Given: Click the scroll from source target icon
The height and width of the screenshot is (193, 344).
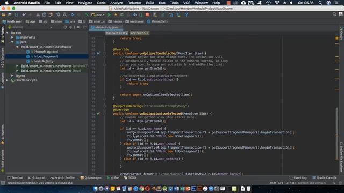Looking at the screenshot, I should click(x=65, y=27).
